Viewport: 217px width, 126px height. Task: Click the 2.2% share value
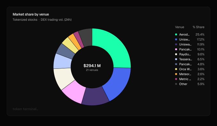201,79
